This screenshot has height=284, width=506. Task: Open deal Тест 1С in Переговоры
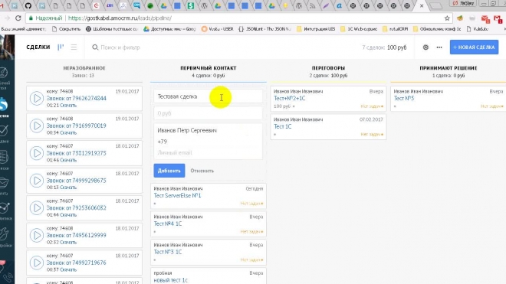click(x=283, y=126)
